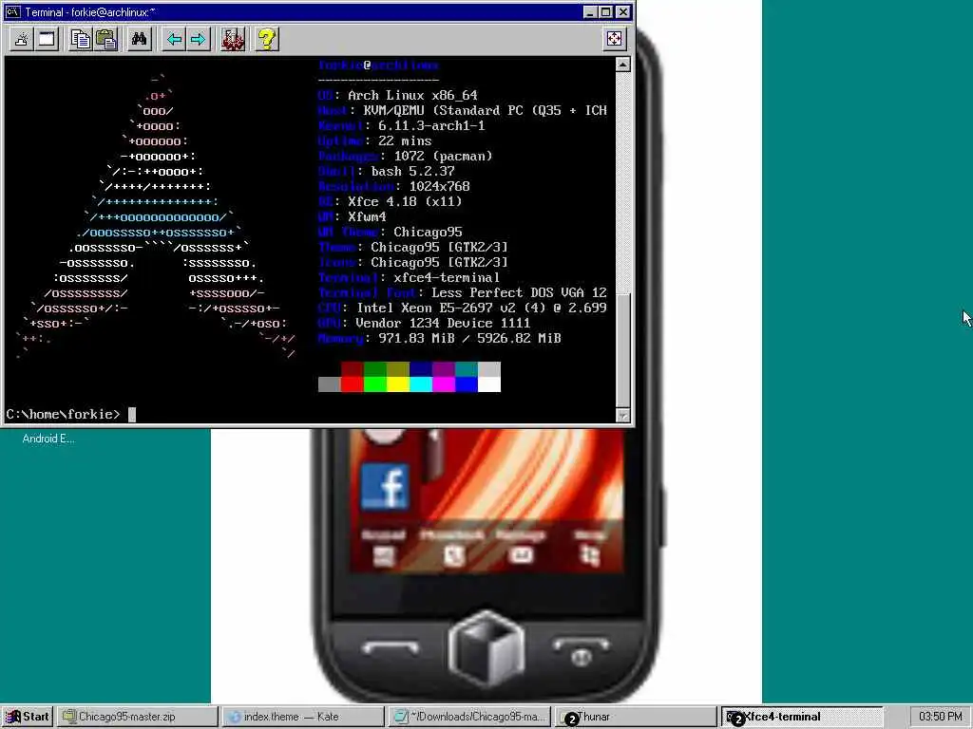
Task: Click the 03:50 PM clock
Action: (940, 717)
